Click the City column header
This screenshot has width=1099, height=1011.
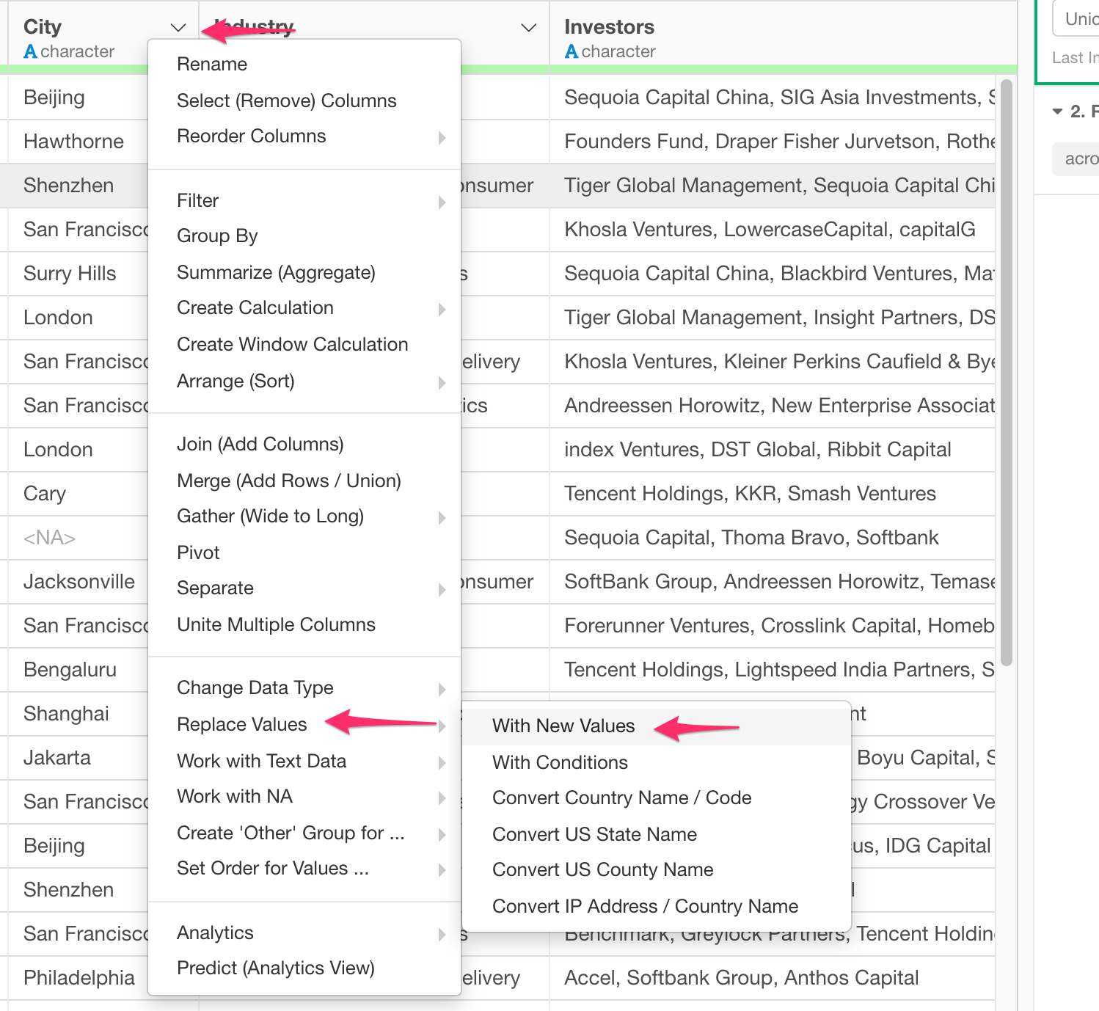click(43, 27)
